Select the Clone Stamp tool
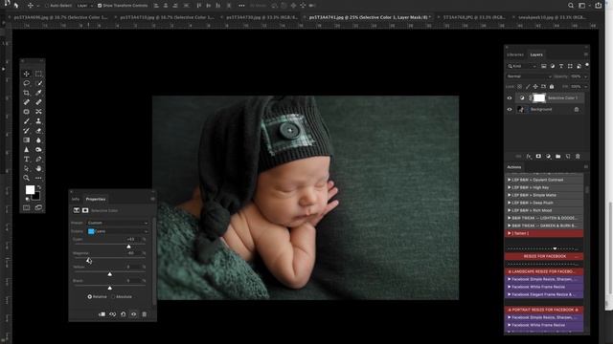This screenshot has width=613, height=344. click(x=38, y=121)
